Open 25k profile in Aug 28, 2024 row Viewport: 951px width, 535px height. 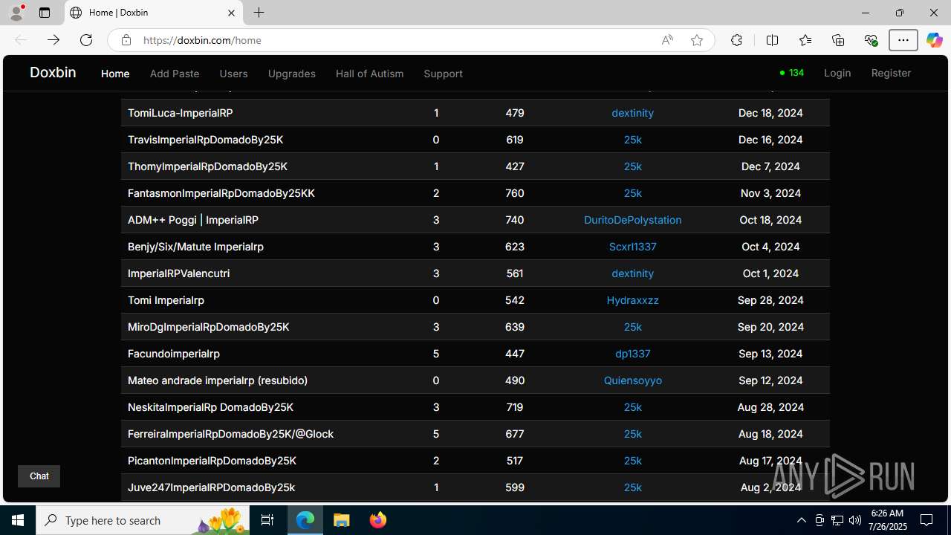point(632,407)
